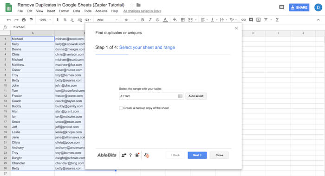Open font size 10 dropdown
The width and height of the screenshot is (325, 176).
[130, 20]
